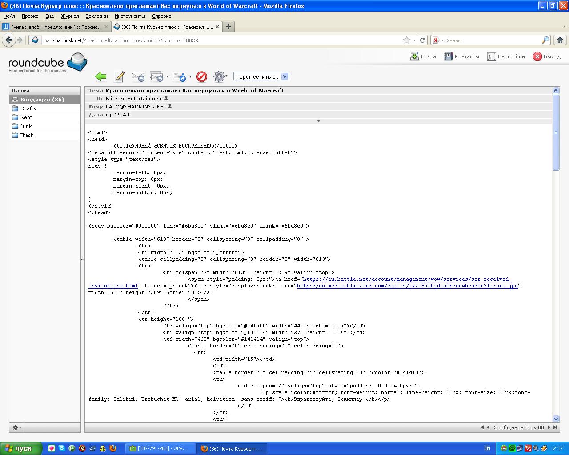Image resolution: width=569 pixels, height=455 pixels.
Task: Compose a new message with the pencil icon
Action: coord(119,76)
